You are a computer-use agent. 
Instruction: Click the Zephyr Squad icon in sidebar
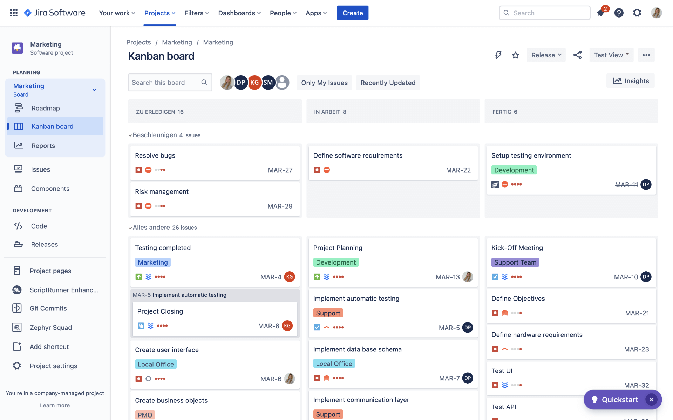tap(17, 328)
